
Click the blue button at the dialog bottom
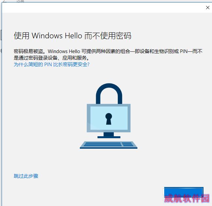click(184, 192)
